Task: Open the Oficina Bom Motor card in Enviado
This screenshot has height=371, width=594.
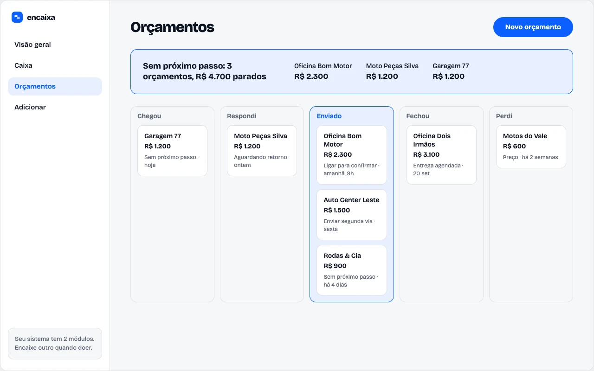Action: pos(352,155)
